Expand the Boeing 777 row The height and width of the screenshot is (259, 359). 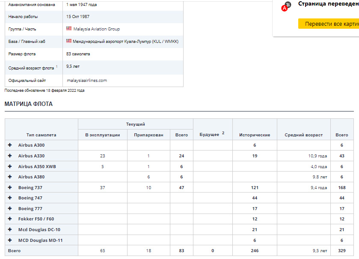(10, 208)
